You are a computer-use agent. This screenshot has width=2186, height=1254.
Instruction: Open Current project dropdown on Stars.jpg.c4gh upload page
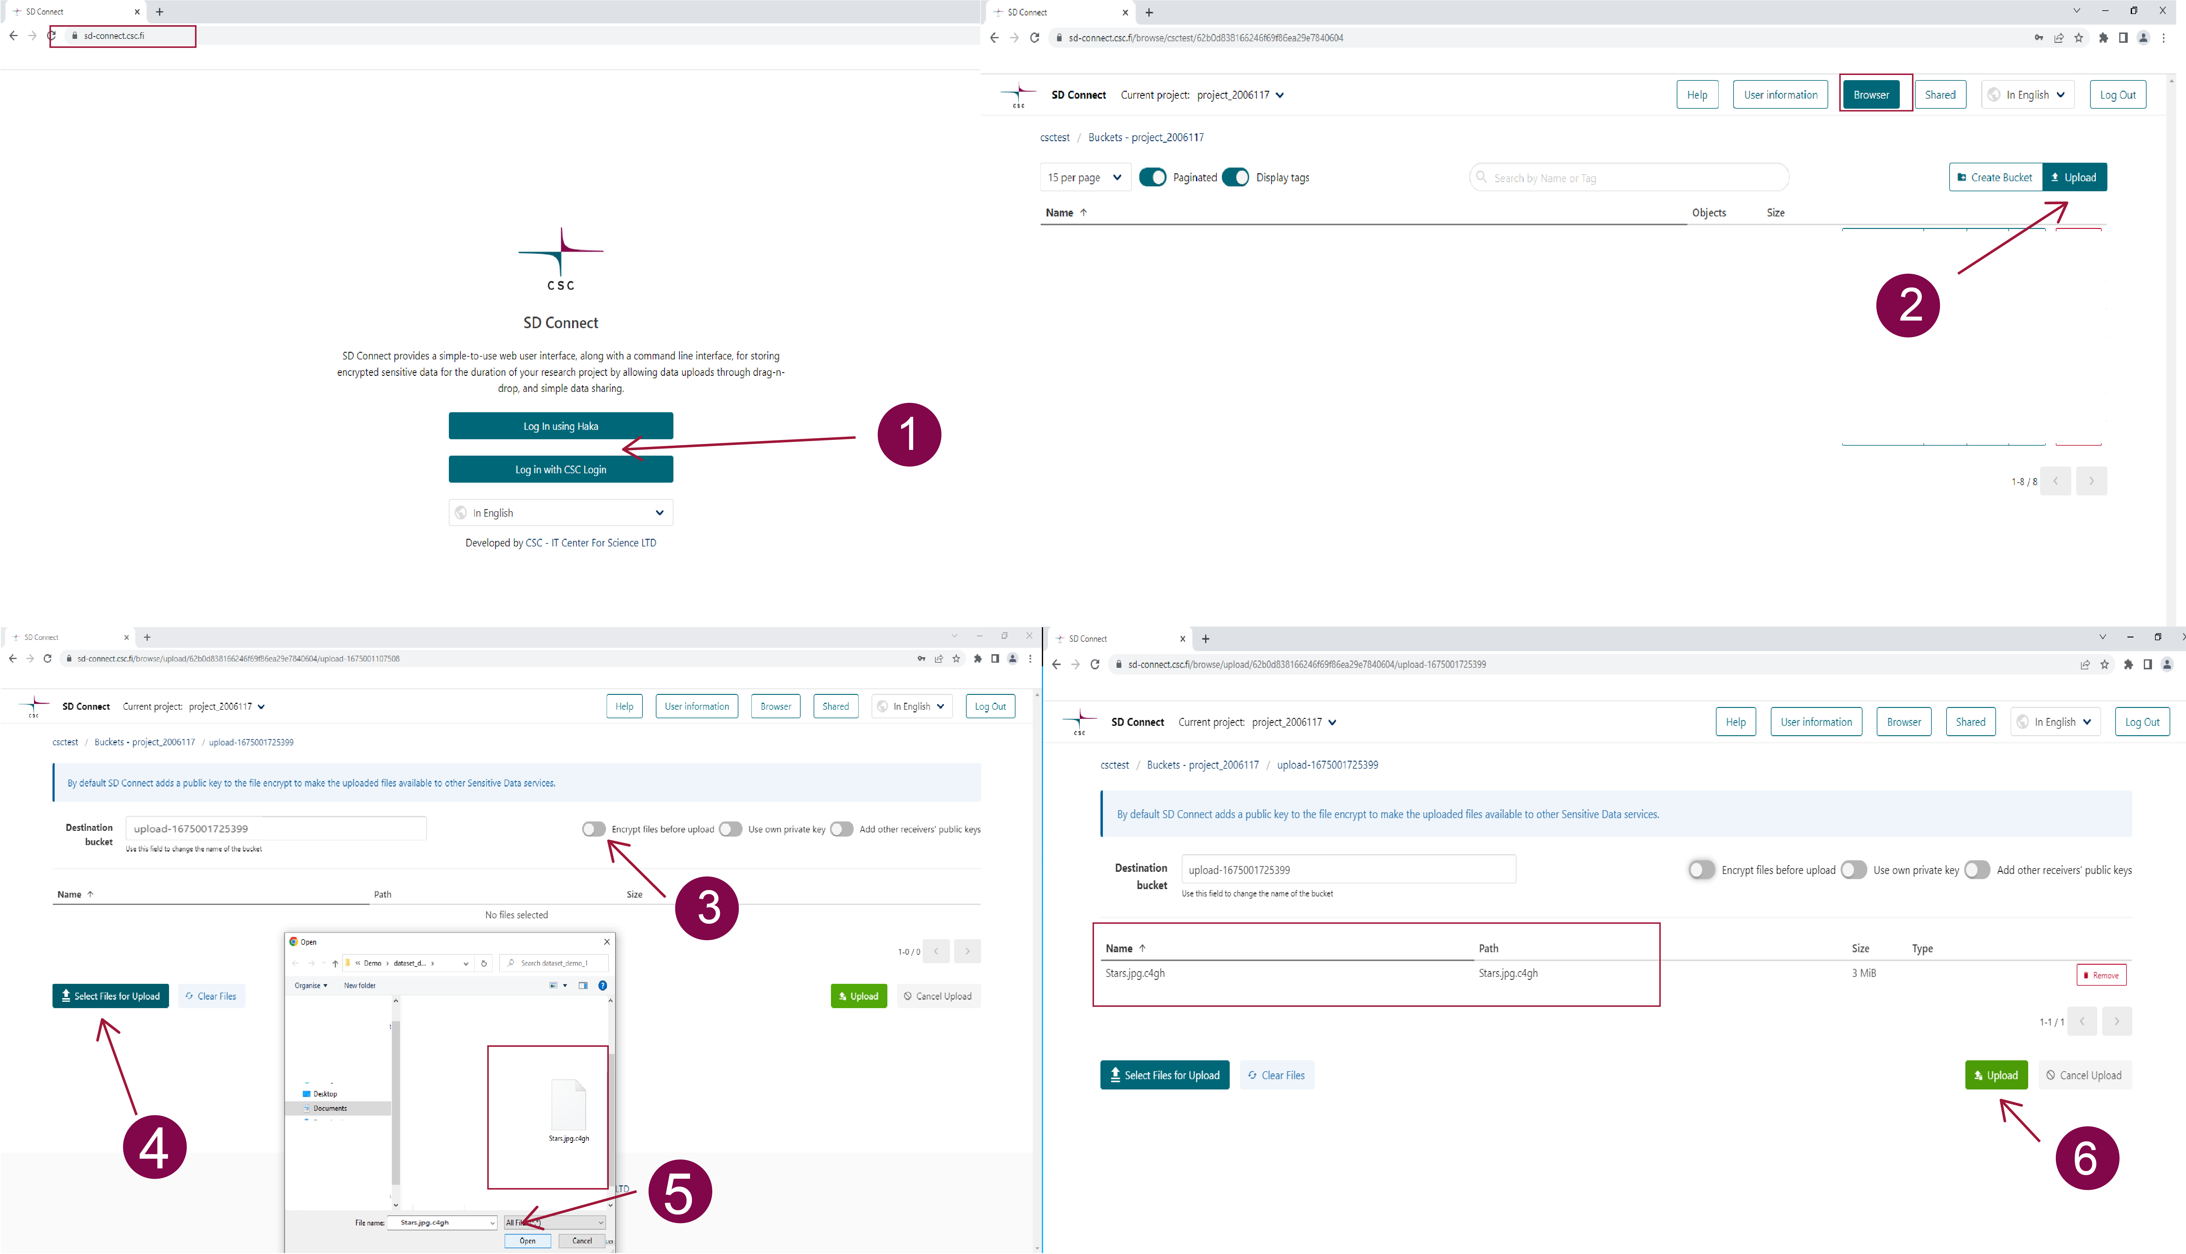coord(1332,722)
